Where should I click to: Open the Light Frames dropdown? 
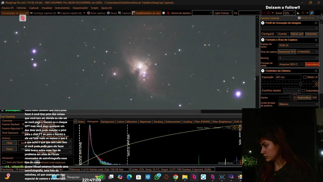(223, 13)
